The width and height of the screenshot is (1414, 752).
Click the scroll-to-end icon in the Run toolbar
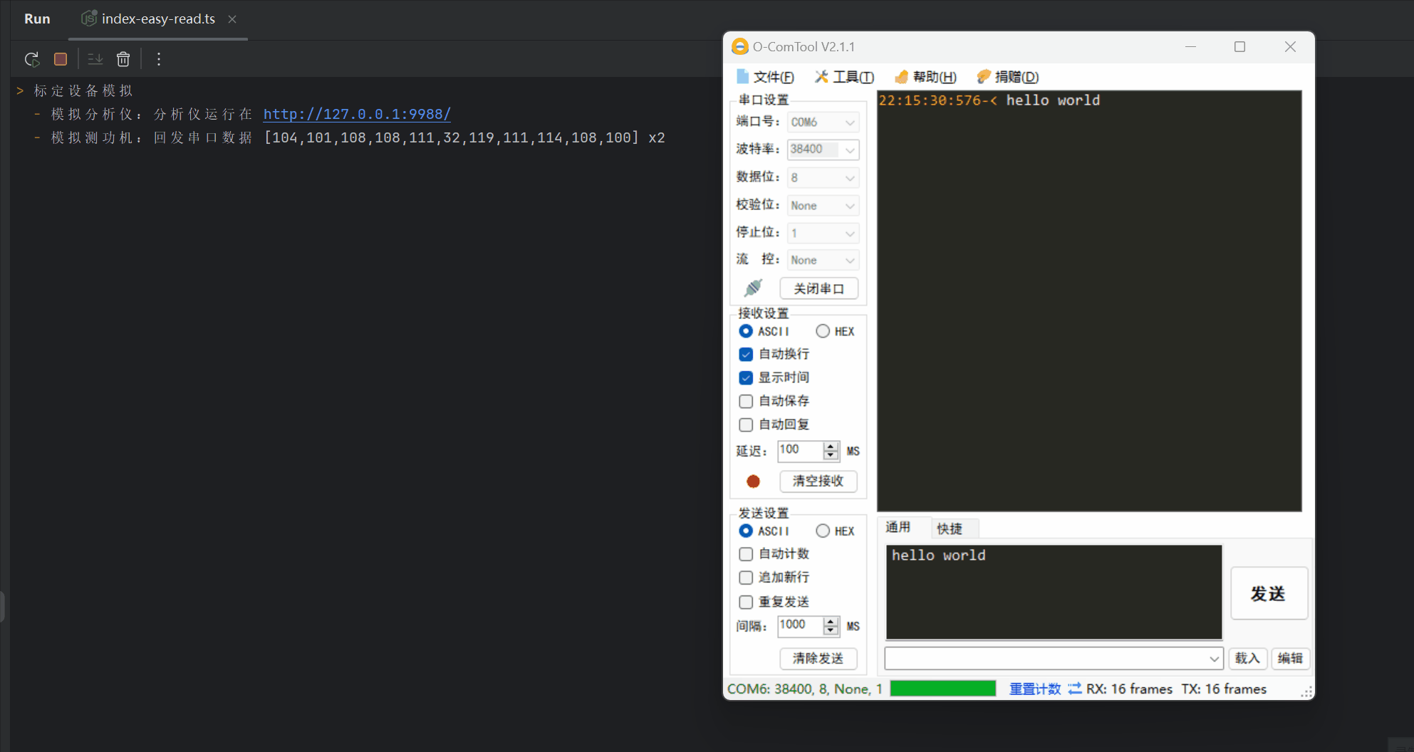pos(95,59)
